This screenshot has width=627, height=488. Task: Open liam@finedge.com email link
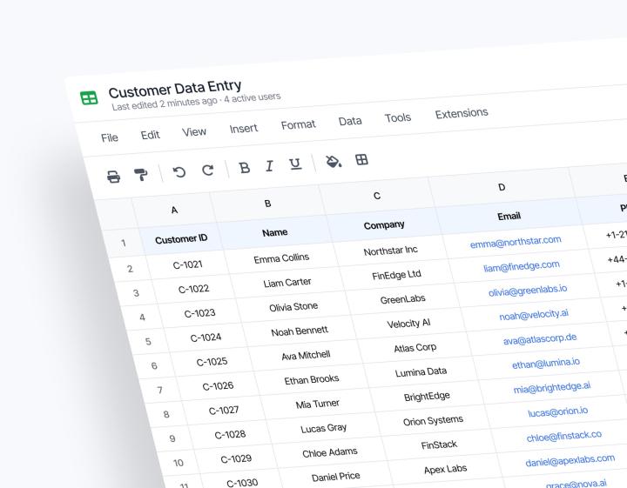click(x=522, y=266)
